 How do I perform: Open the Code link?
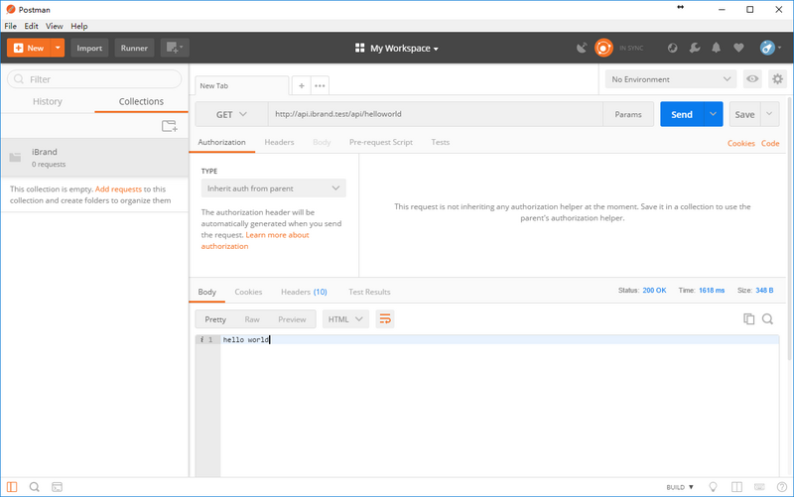click(770, 143)
